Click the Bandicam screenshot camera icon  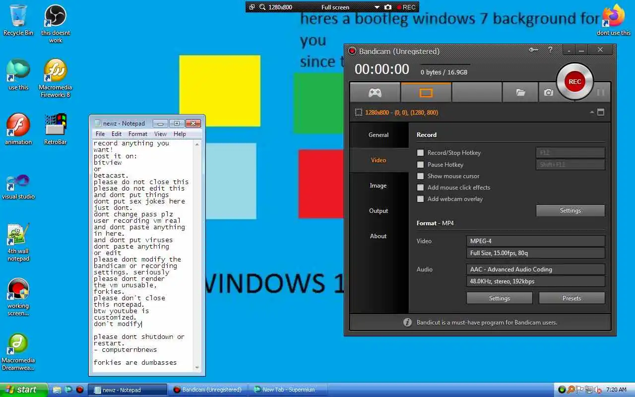pyautogui.click(x=548, y=93)
